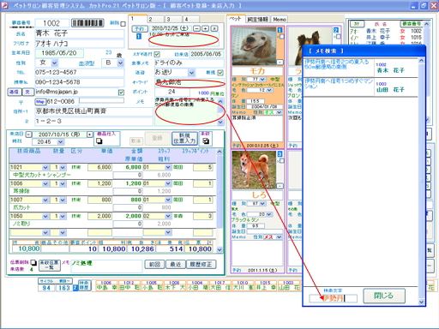The height and width of the screenshot is (329, 439).
Task: Go to previous visit date arrow
Action: coord(28,135)
